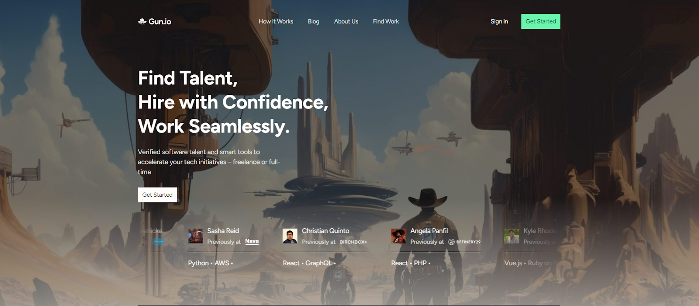Click the Refinery29 company logo

click(x=464, y=242)
